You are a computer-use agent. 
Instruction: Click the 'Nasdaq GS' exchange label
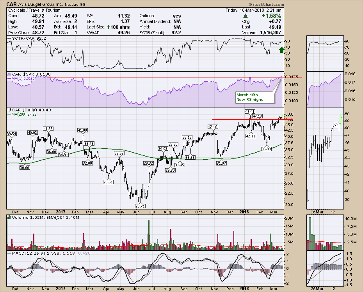pyautogui.click(x=75, y=5)
